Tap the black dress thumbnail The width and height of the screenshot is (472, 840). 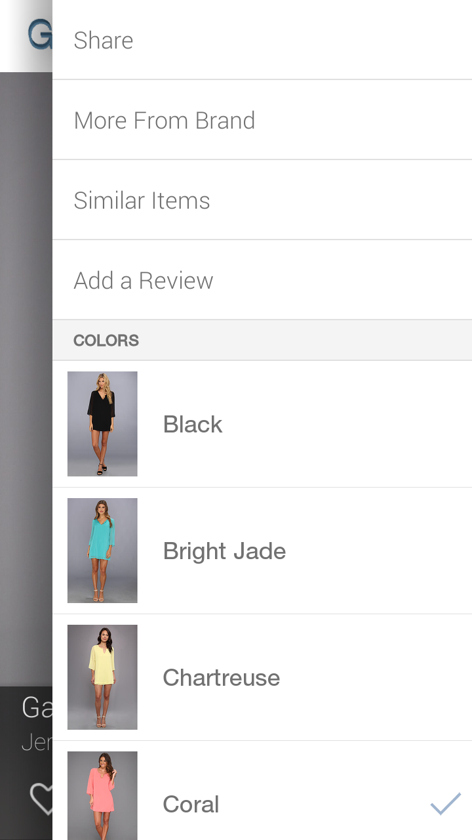pyautogui.click(x=102, y=424)
